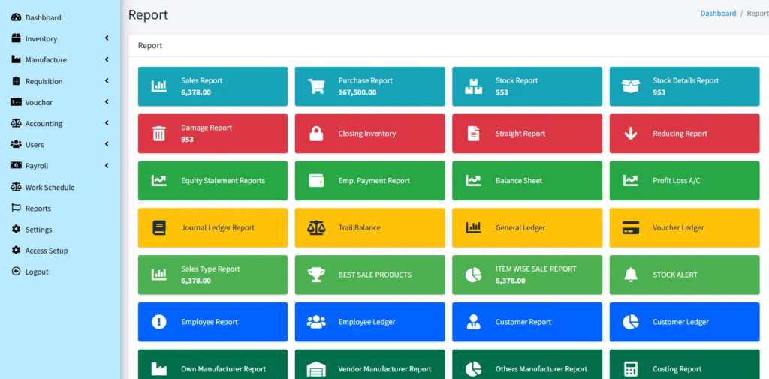Open the Trail Balance label
Viewport: 769px width, 379px height.
[359, 227]
